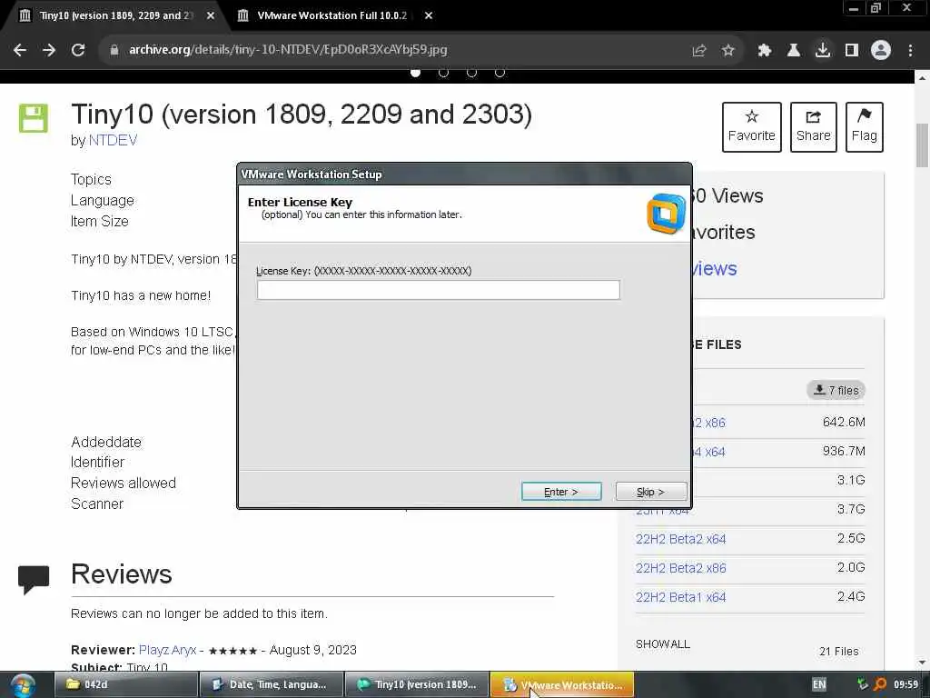This screenshot has width=930, height=698.
Task: Click the EN language indicator
Action: pyautogui.click(x=819, y=684)
